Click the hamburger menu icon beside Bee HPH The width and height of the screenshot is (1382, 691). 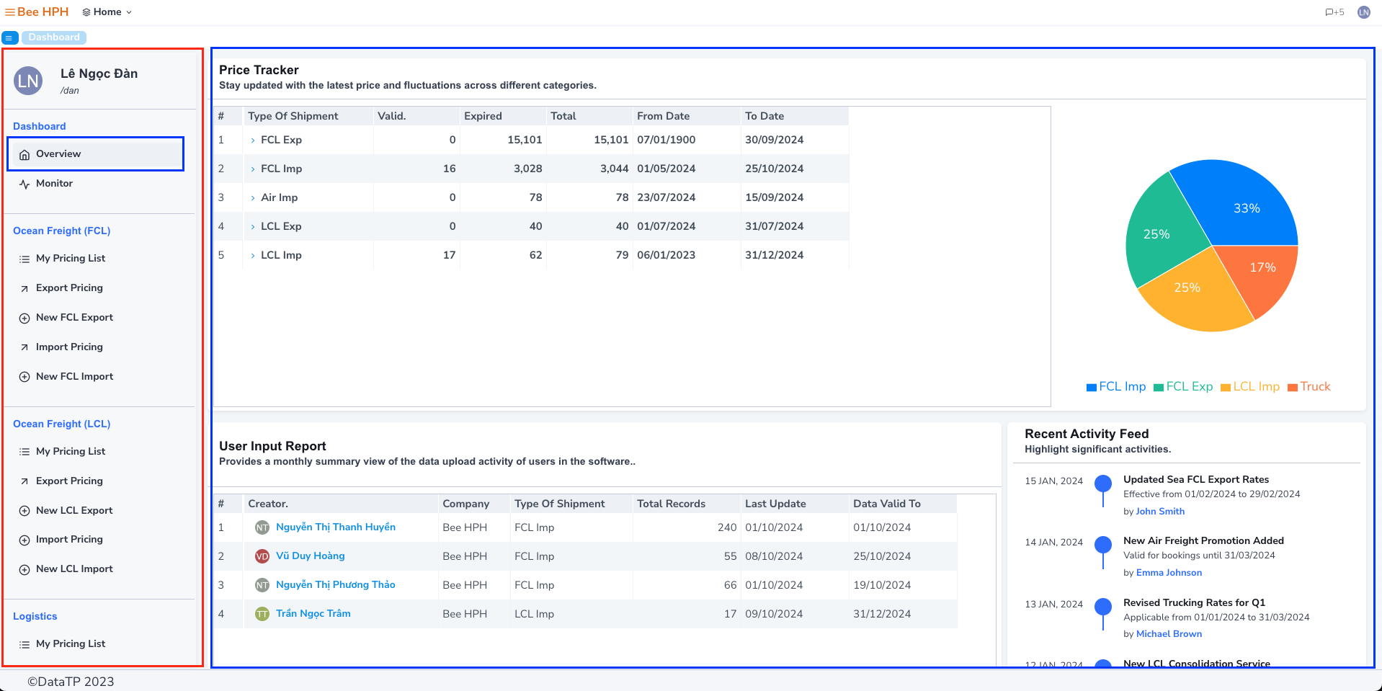pos(10,12)
